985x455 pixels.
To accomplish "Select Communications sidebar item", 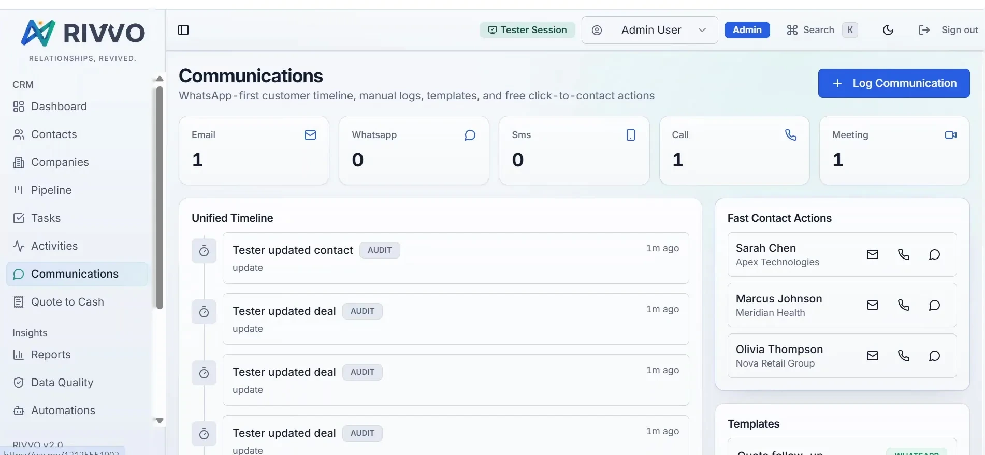I will (x=78, y=274).
